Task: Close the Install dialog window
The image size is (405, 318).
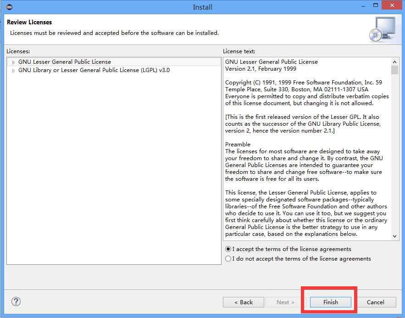Action: click(x=392, y=5)
